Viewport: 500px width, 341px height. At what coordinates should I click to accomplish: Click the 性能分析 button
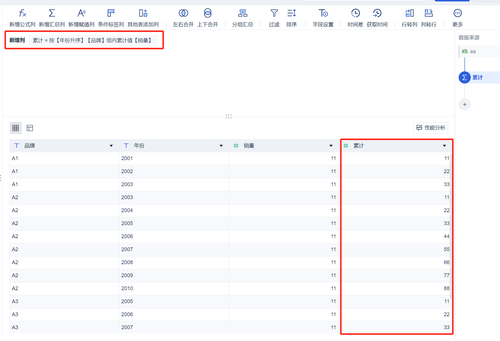[431, 128]
